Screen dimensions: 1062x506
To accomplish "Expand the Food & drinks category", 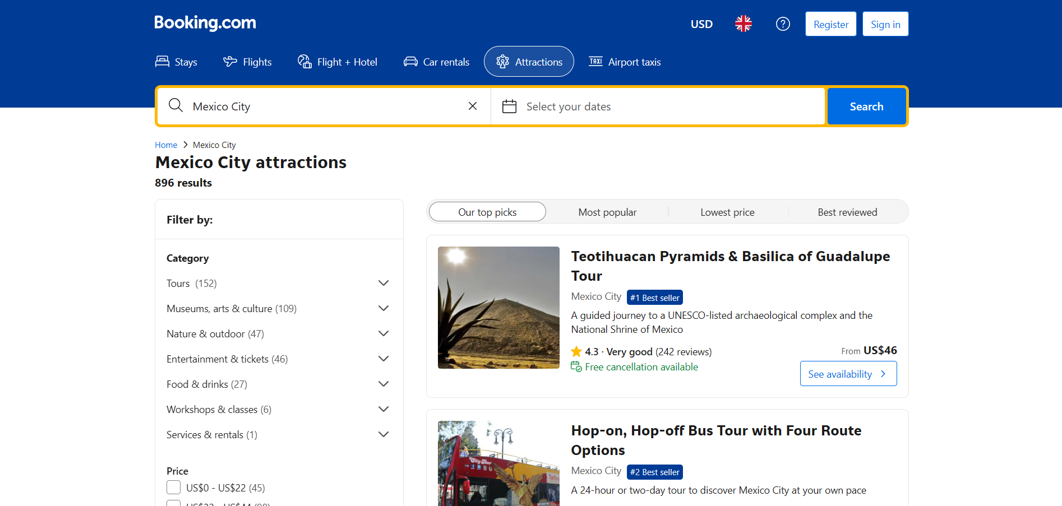I will (x=384, y=384).
